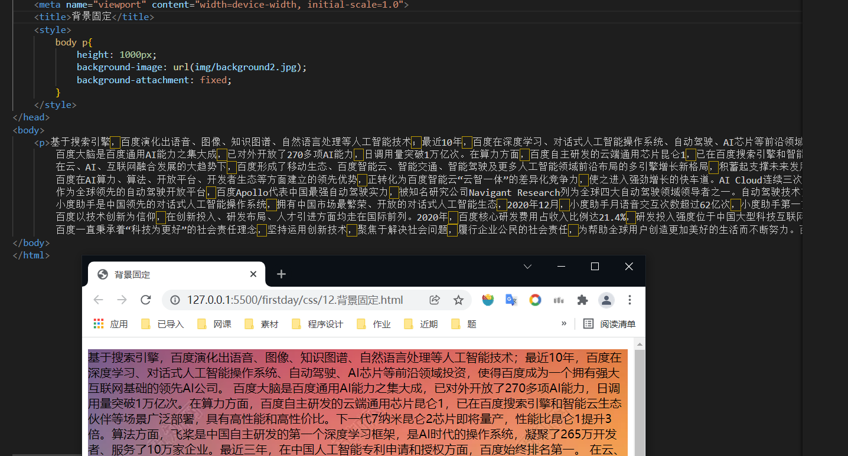Select the 背景固定 browser tab

177,274
